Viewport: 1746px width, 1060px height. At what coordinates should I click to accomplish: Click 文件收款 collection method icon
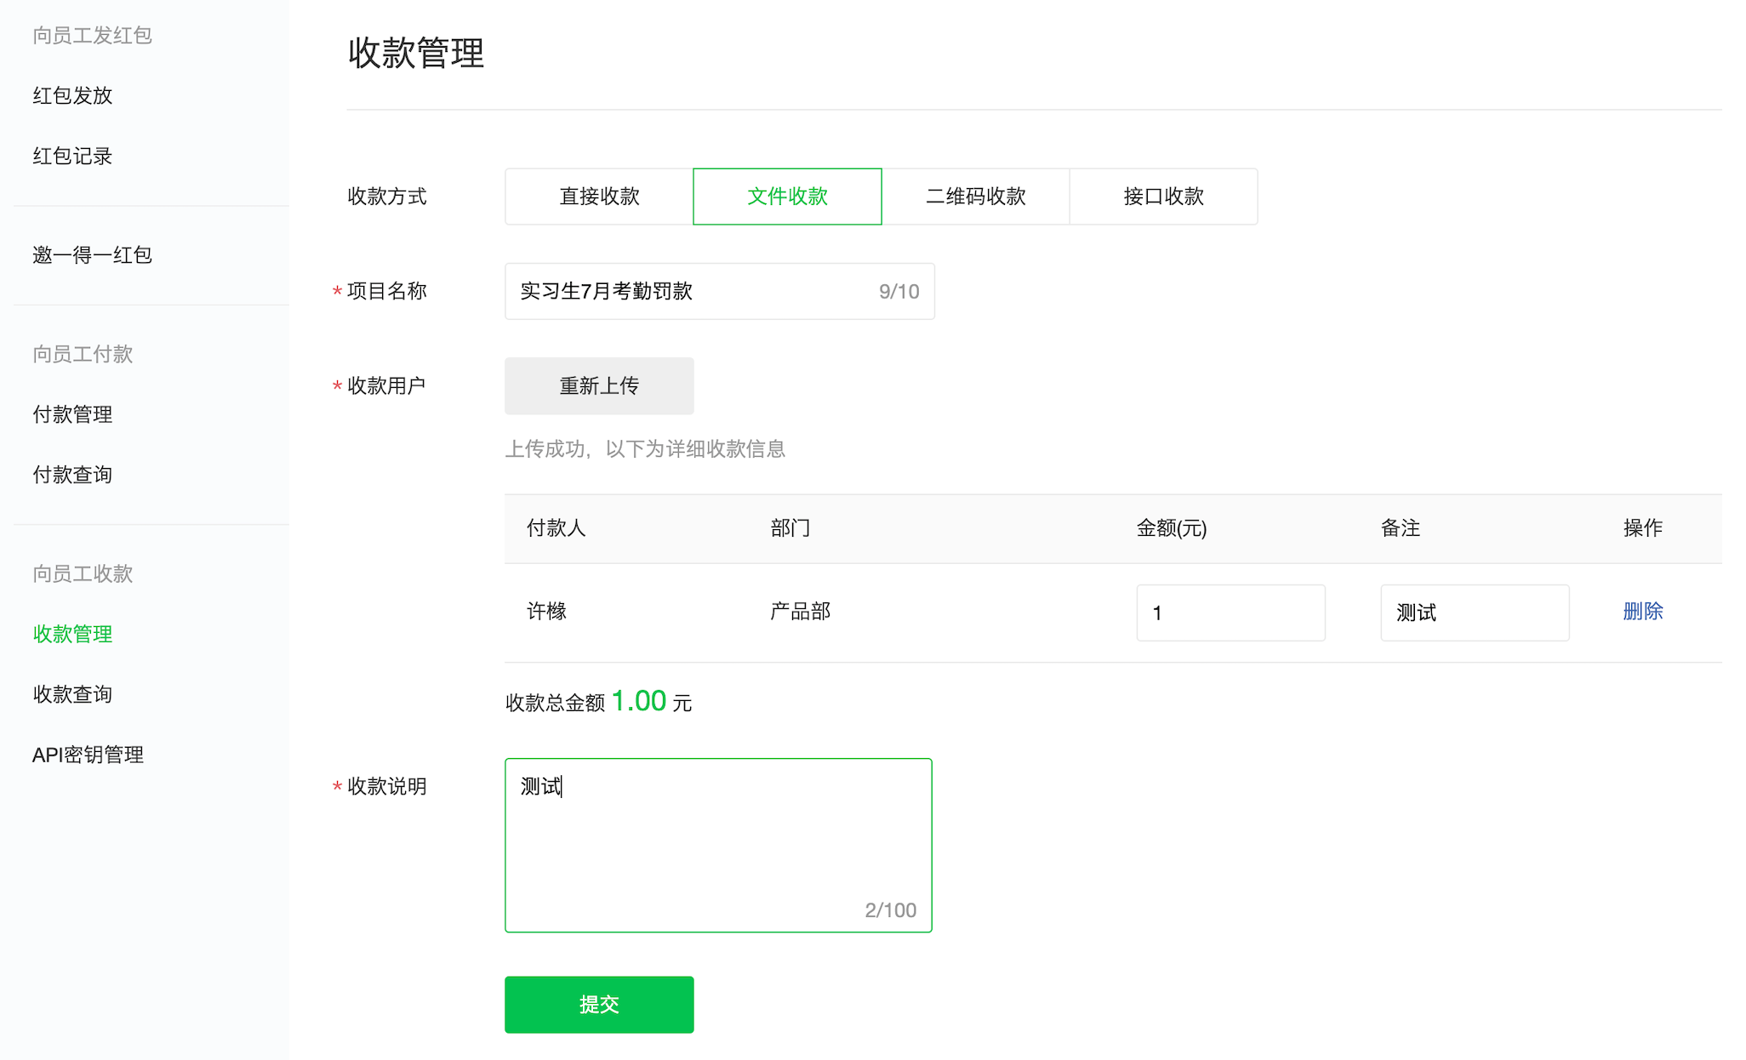pos(787,196)
